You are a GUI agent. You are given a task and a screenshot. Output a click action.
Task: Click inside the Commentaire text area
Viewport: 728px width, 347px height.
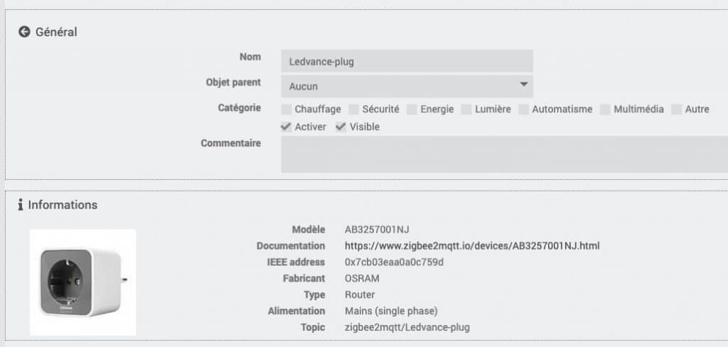[505, 154]
